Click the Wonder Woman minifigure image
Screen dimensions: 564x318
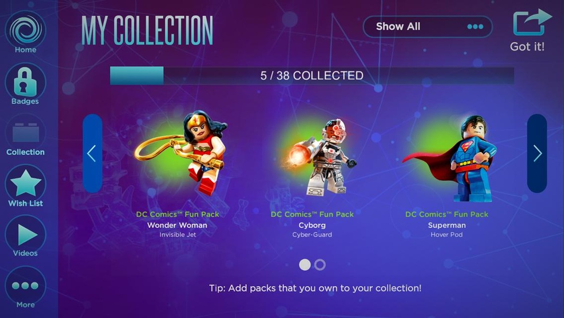(x=182, y=153)
